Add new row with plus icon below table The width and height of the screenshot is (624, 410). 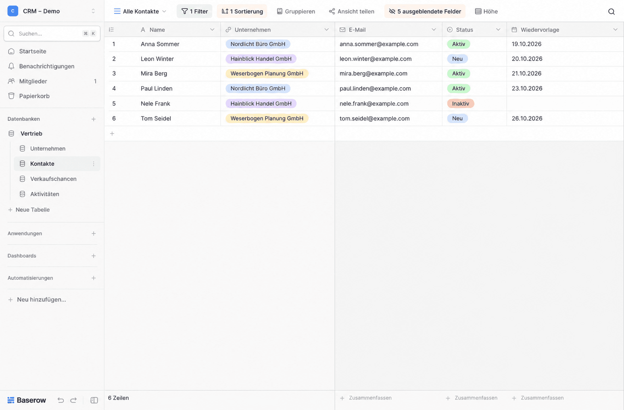tap(112, 133)
